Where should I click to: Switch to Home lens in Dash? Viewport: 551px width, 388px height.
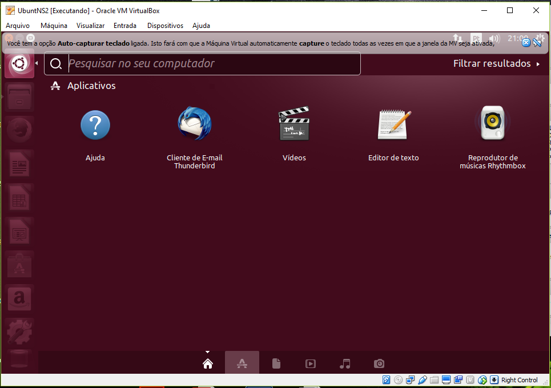[x=208, y=363]
